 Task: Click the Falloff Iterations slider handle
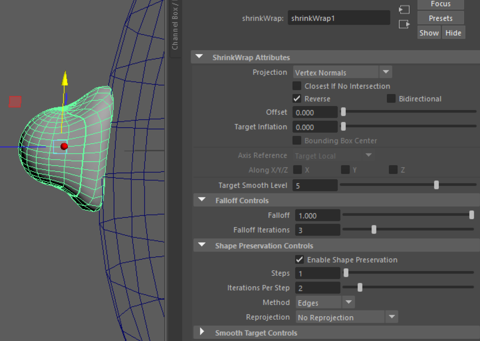[x=373, y=229]
